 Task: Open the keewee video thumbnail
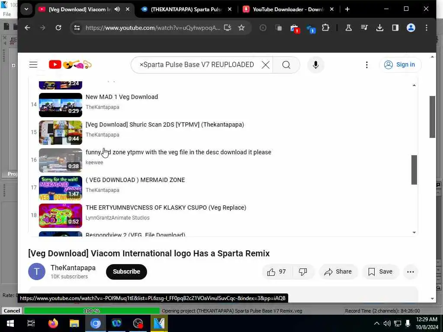[x=61, y=160]
